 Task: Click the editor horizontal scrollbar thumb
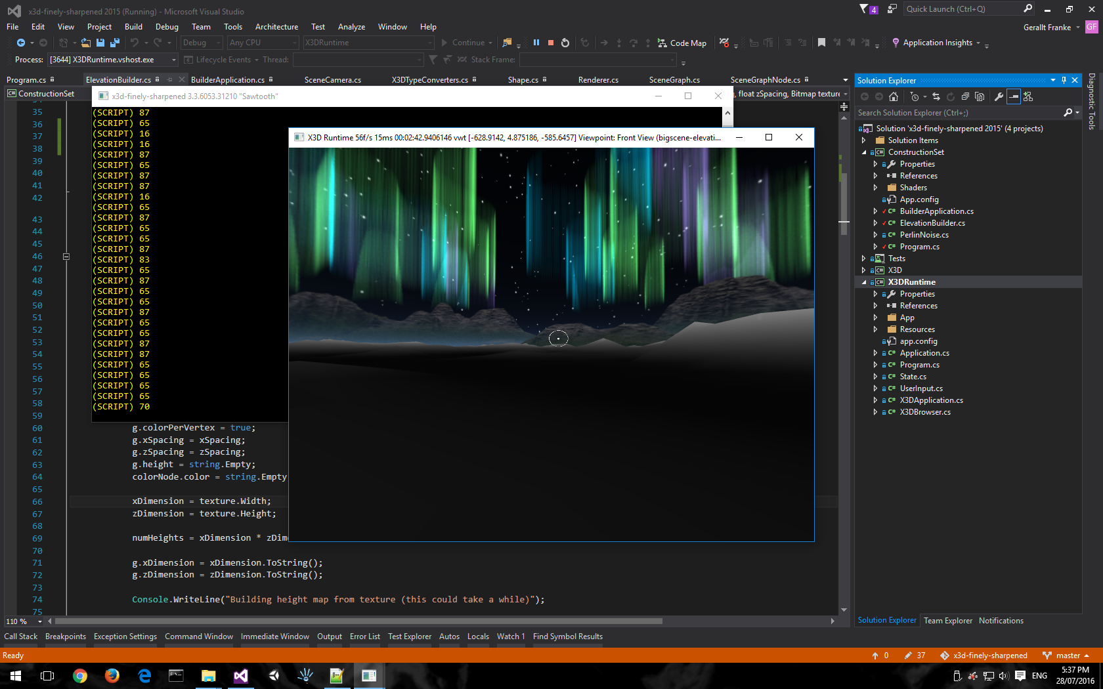[358, 621]
